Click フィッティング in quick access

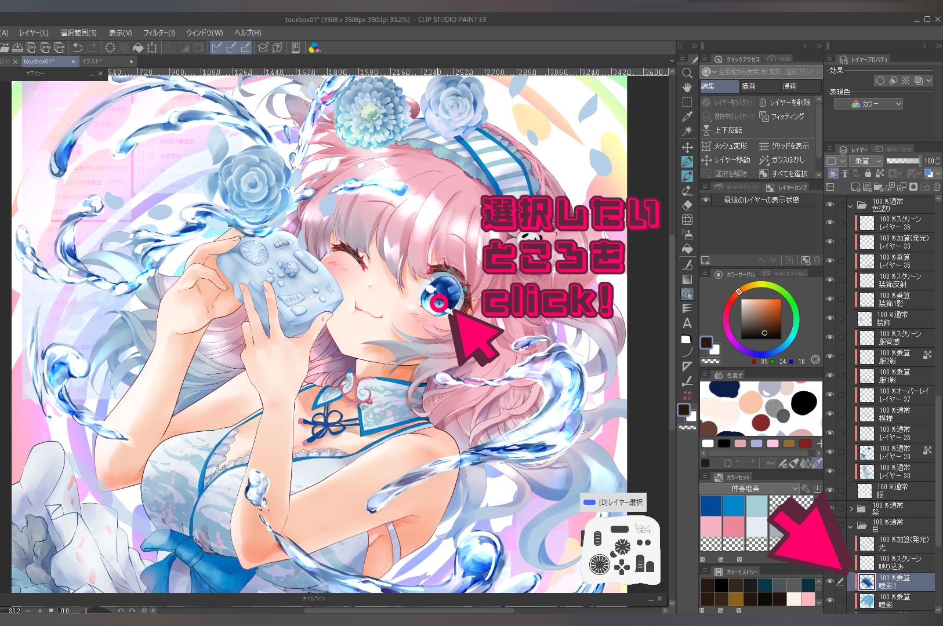click(x=782, y=117)
